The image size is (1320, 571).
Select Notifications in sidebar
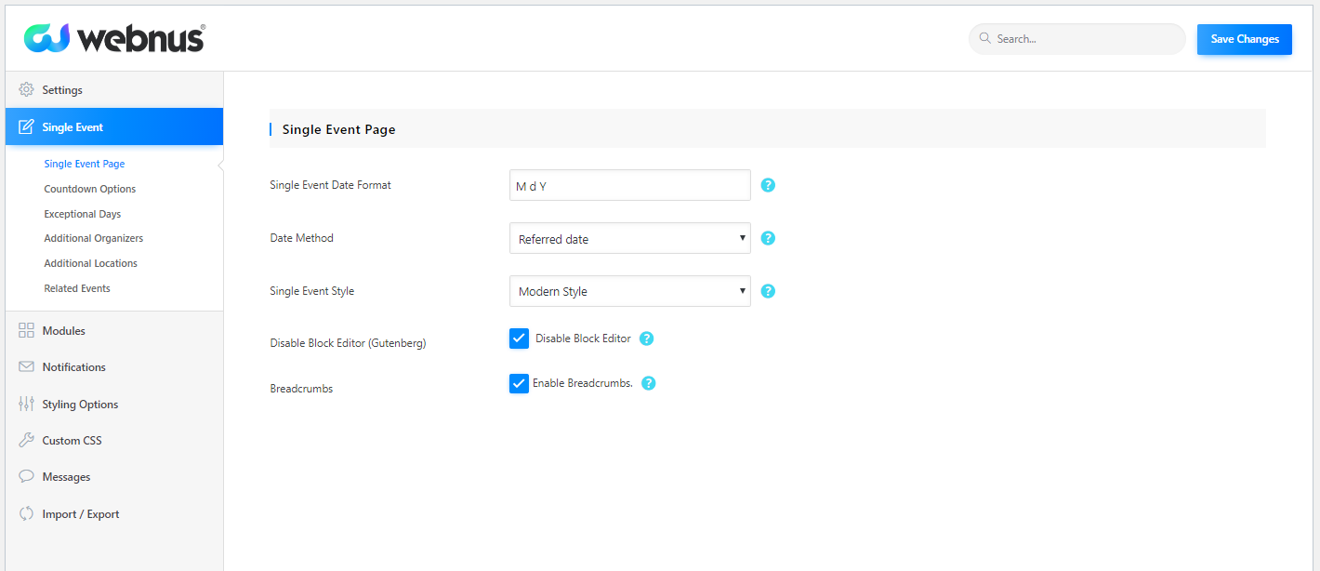pos(73,367)
